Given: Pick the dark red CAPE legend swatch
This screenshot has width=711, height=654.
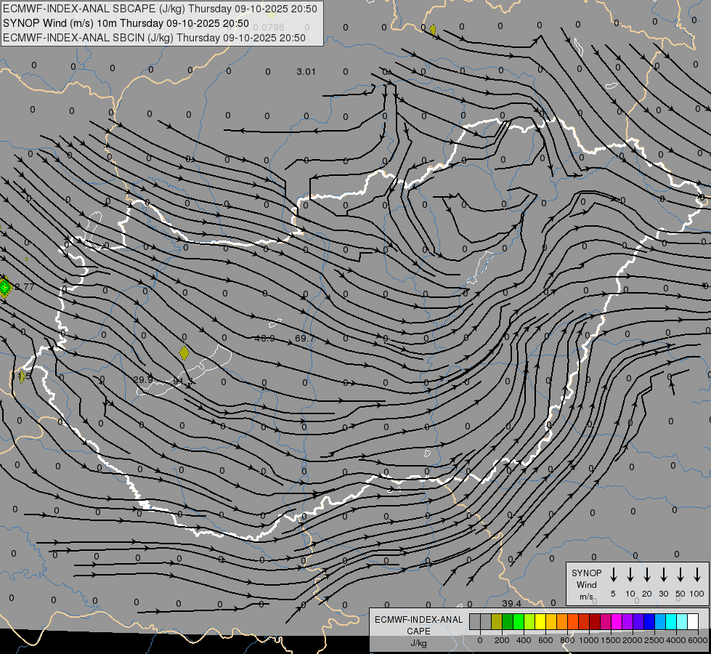Looking at the screenshot, I should tap(595, 621).
